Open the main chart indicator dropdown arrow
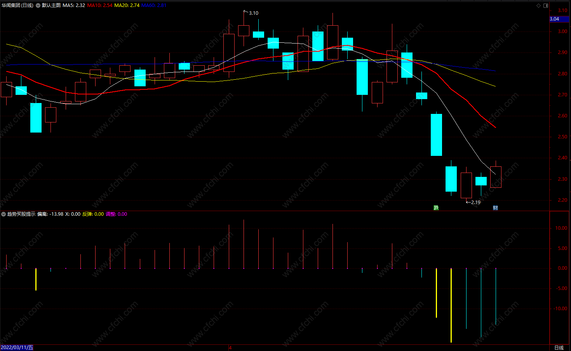This screenshot has width=571, height=351. pyautogui.click(x=38, y=5)
